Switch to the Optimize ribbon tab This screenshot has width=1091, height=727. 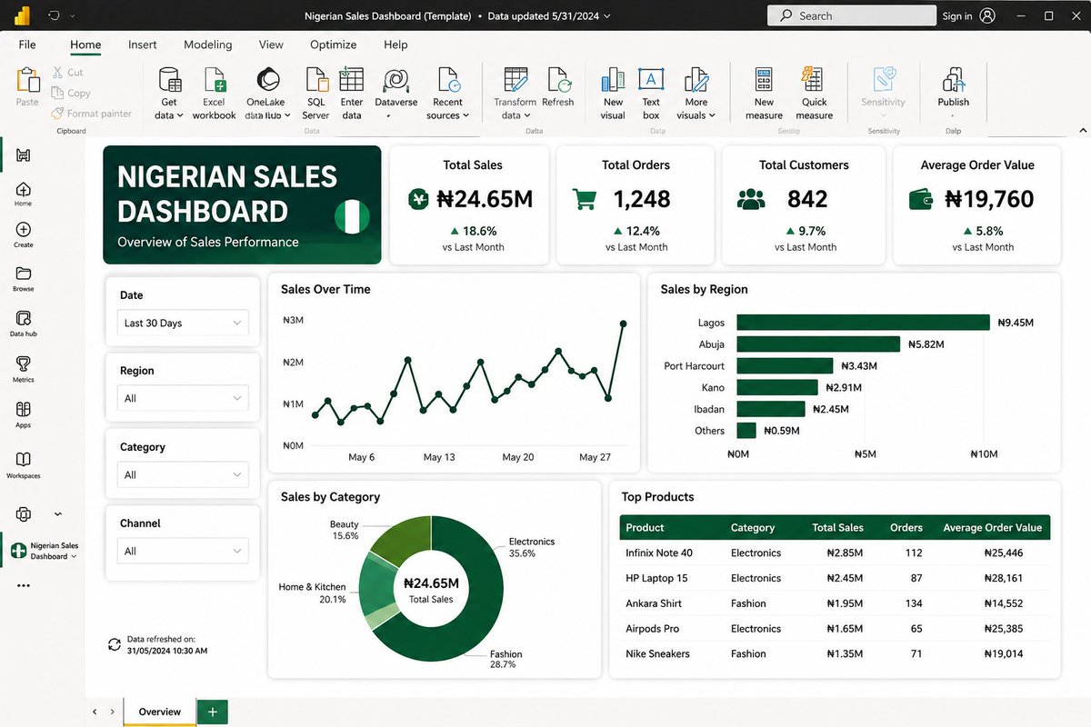coord(334,45)
